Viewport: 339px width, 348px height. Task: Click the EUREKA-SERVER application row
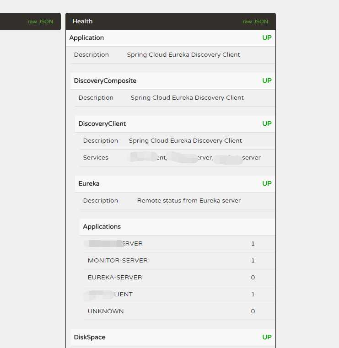[x=115, y=278]
